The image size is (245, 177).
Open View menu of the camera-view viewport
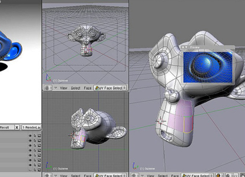(x=64, y=88)
